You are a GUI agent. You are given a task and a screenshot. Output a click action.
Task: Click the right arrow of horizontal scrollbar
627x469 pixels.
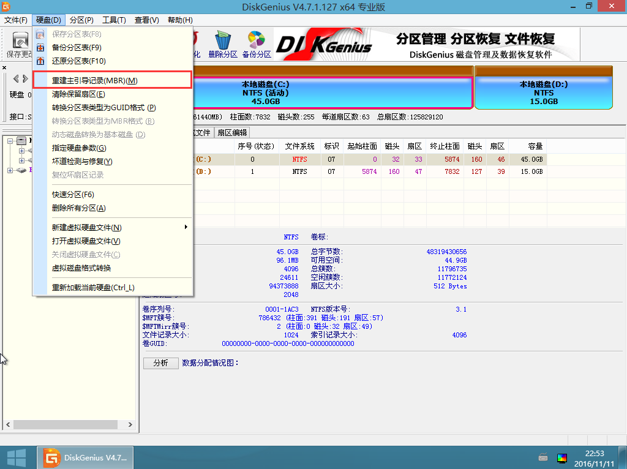pyautogui.click(x=130, y=425)
